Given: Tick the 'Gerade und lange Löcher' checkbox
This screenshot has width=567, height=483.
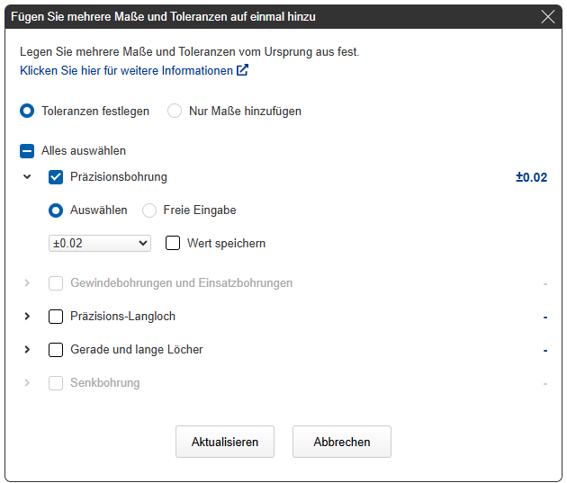Looking at the screenshot, I should point(56,350).
